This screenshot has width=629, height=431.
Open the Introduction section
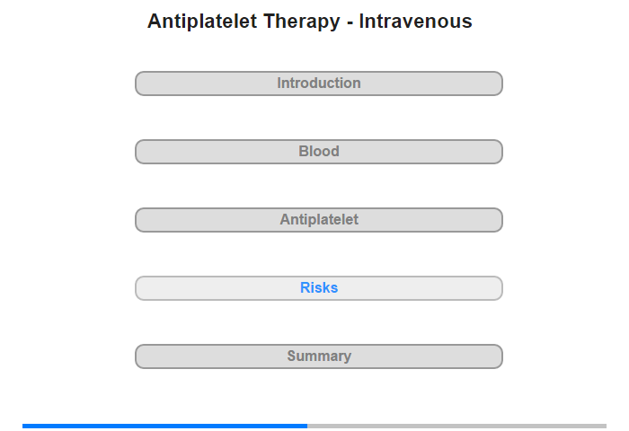coord(318,84)
